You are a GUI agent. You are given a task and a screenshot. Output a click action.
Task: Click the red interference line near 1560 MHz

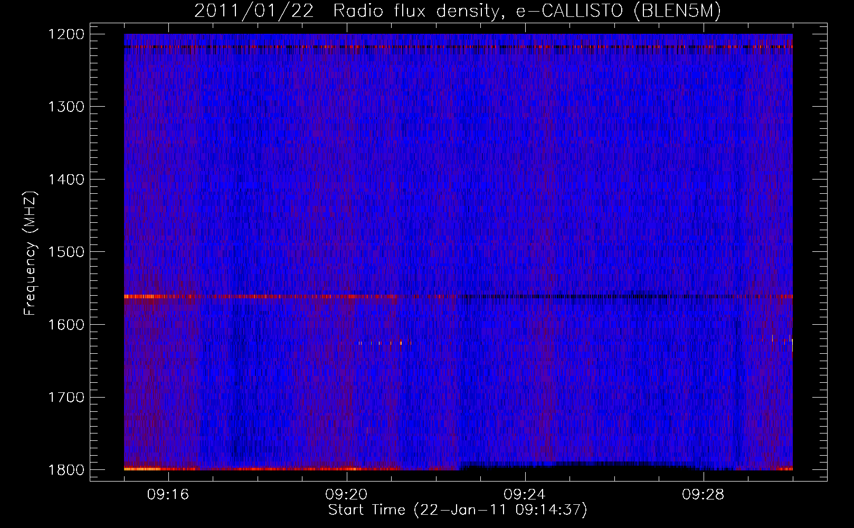458,297
